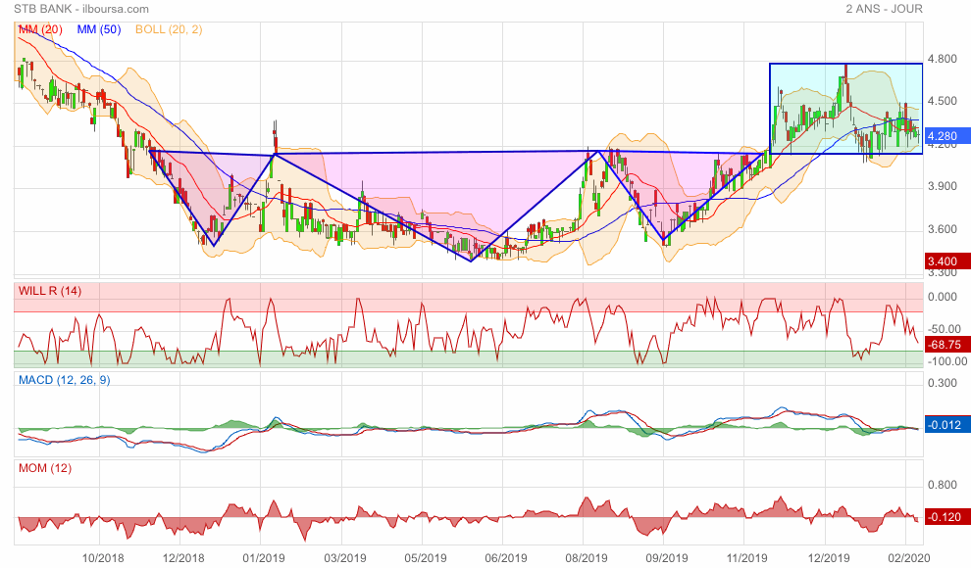
Task: Click the 4.800 price axis label
Action: 943,60
